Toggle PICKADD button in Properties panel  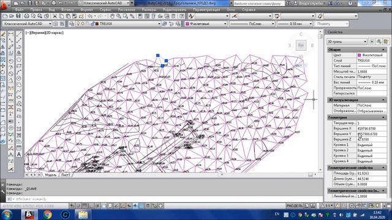372,42
